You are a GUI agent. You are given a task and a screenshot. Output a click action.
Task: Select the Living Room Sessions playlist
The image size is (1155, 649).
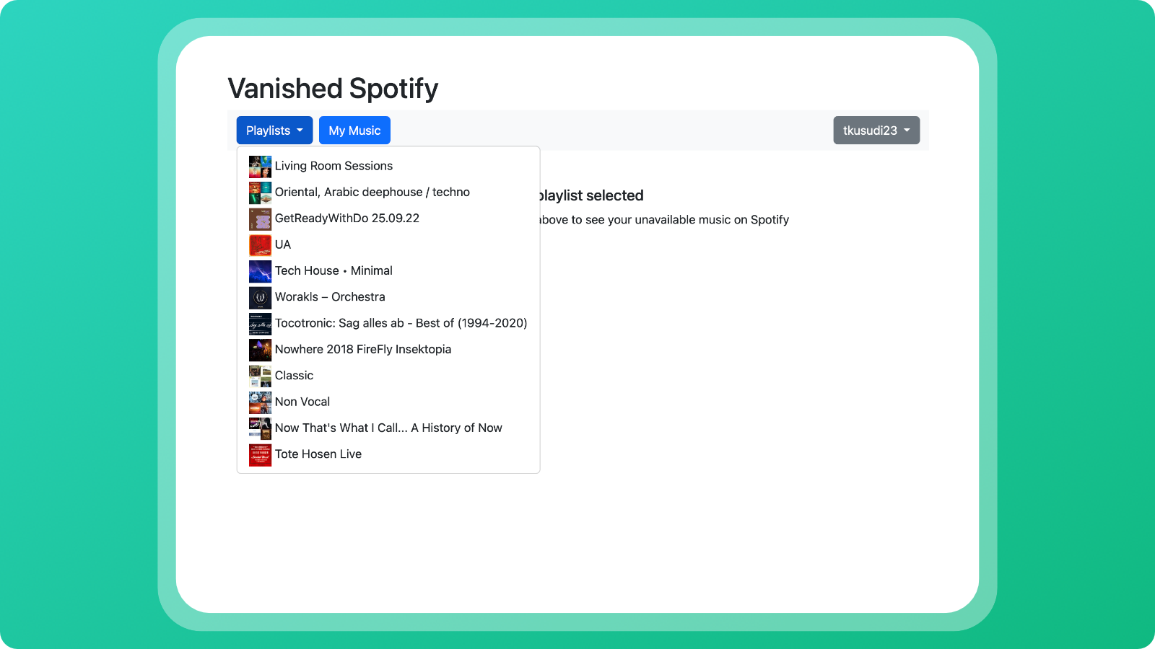tap(334, 166)
